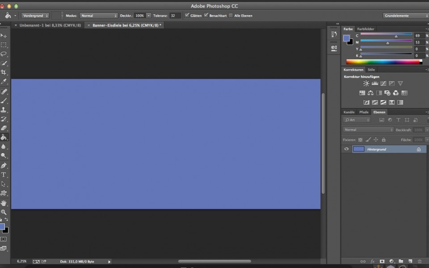
Task: Select the History Brush tool
Action: coord(4,119)
